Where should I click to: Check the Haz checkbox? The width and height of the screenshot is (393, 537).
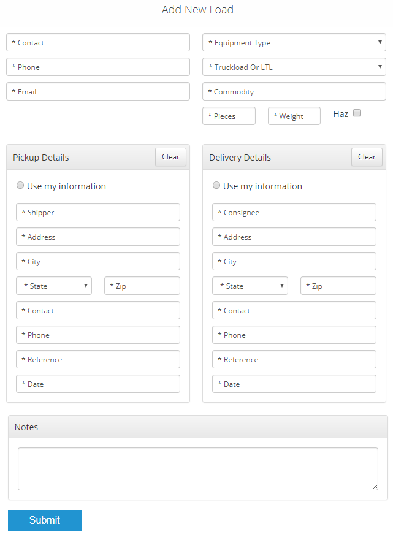[357, 113]
